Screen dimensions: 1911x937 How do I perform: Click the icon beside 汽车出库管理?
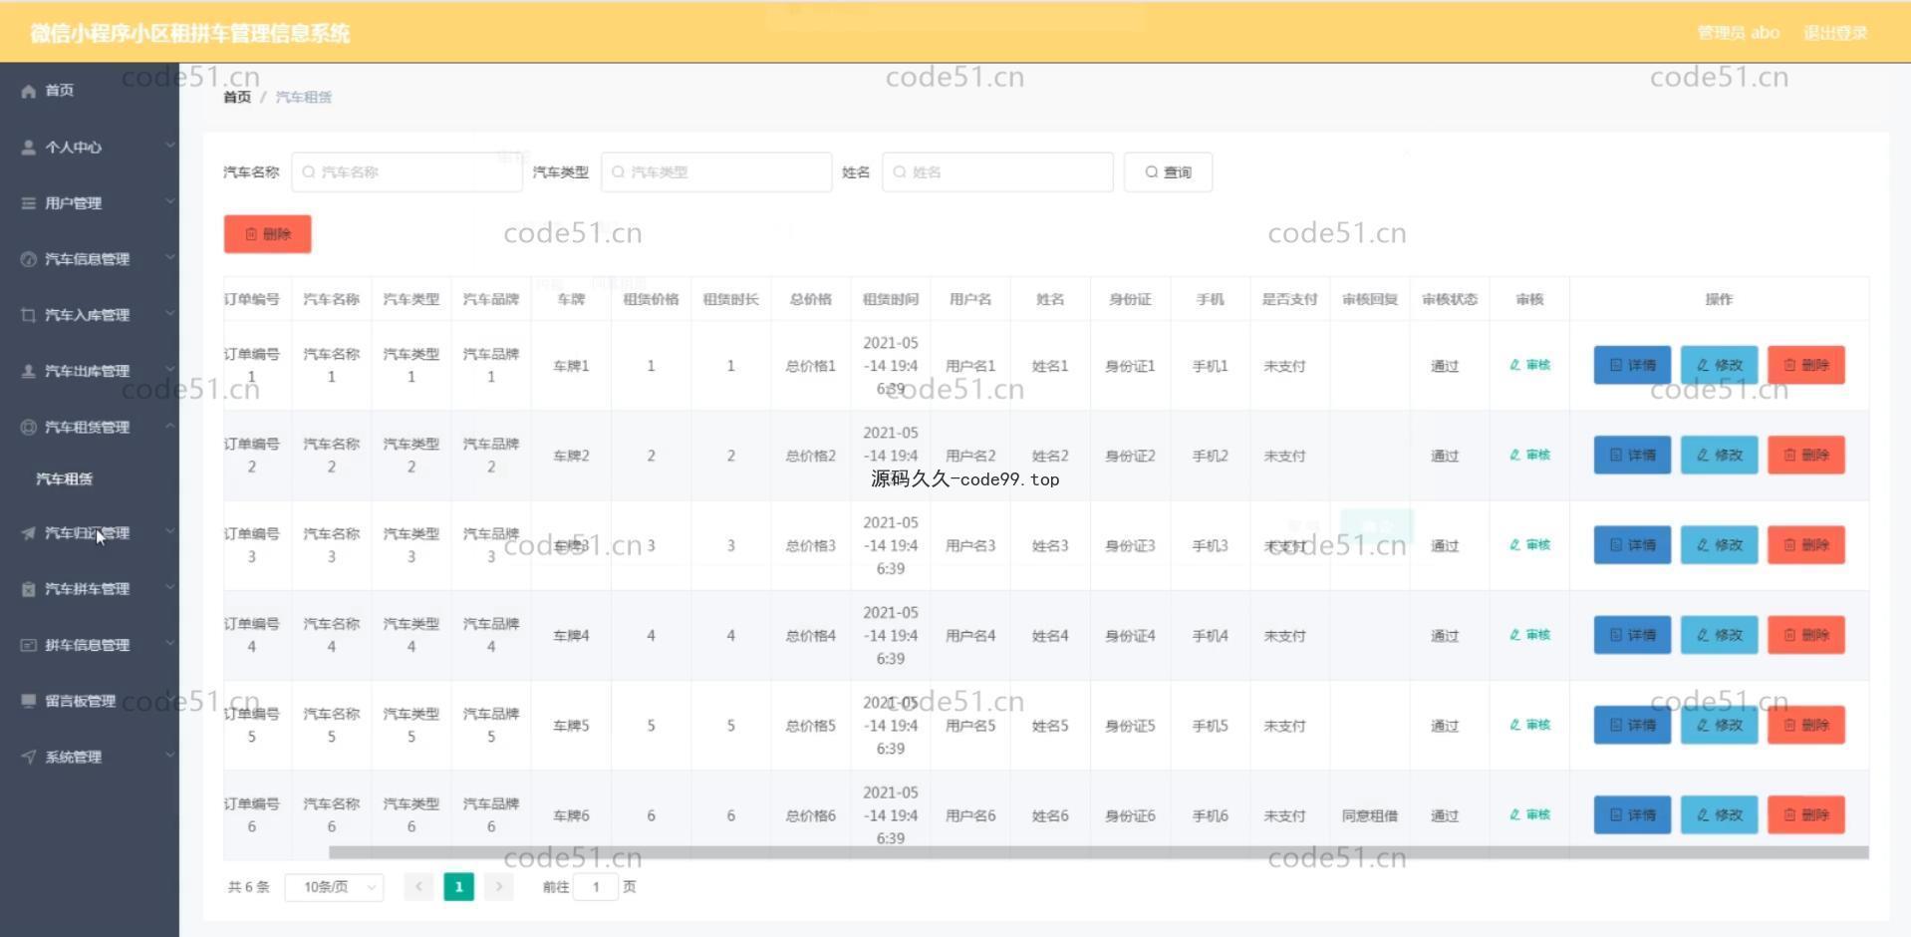(28, 371)
